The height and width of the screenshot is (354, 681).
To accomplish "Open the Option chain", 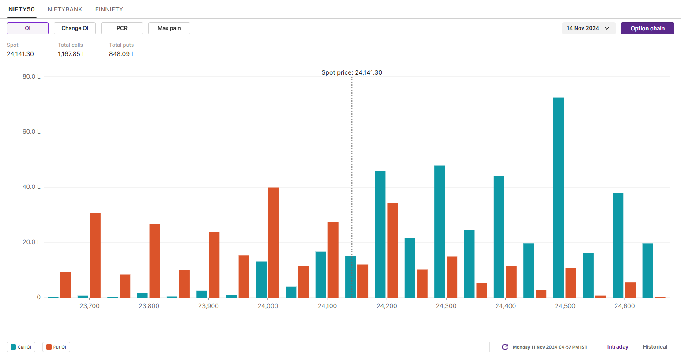I will 647,28.
